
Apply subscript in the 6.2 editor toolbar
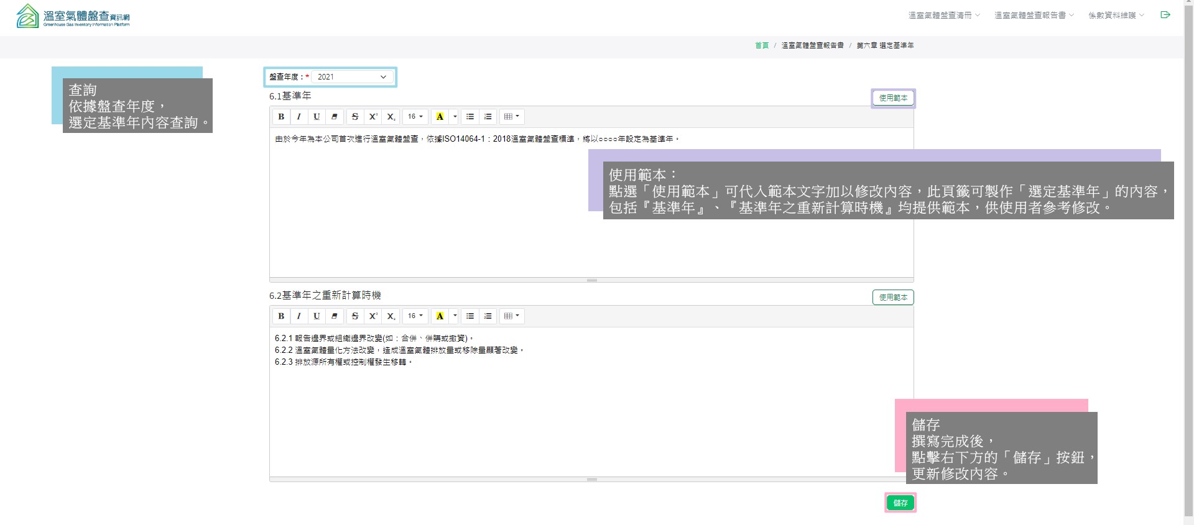coord(391,316)
